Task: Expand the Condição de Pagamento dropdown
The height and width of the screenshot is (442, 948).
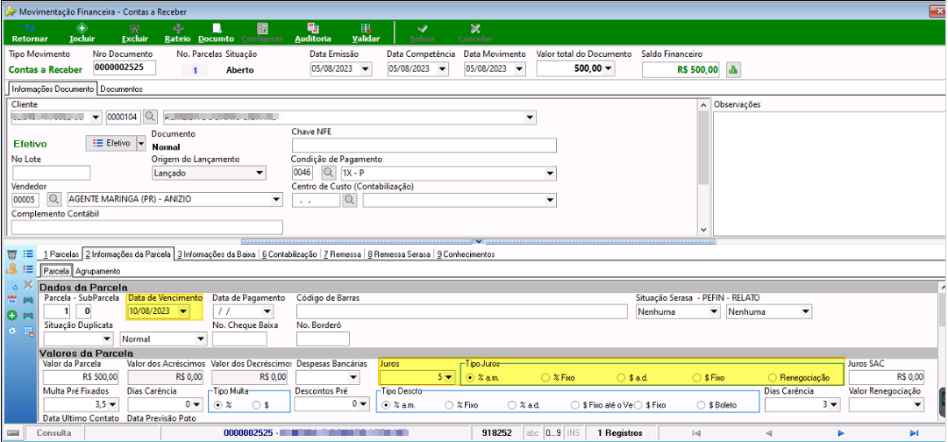Action: [550, 173]
